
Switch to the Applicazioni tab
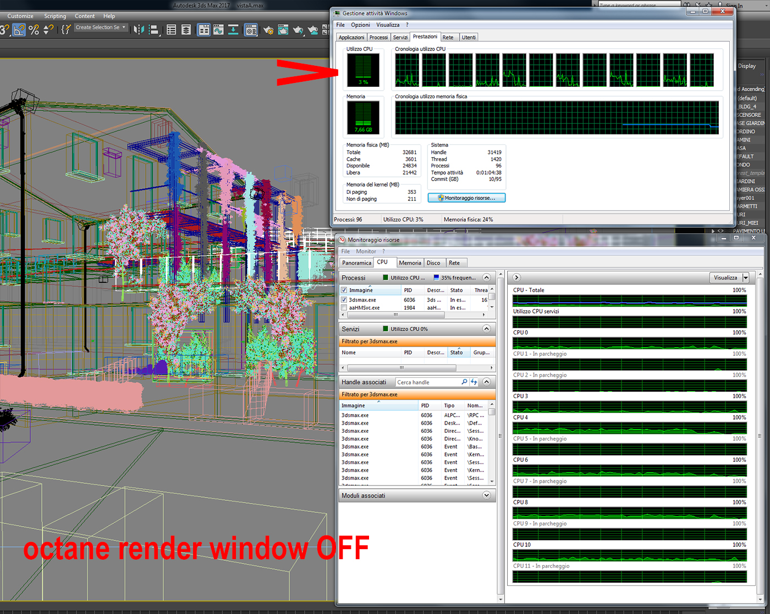tap(351, 37)
